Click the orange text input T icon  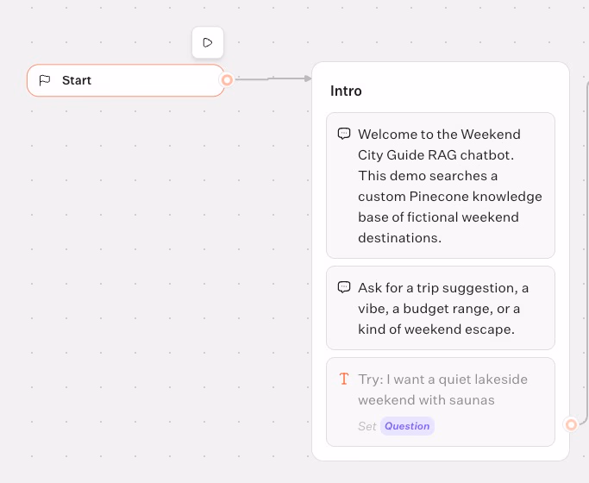(x=344, y=379)
